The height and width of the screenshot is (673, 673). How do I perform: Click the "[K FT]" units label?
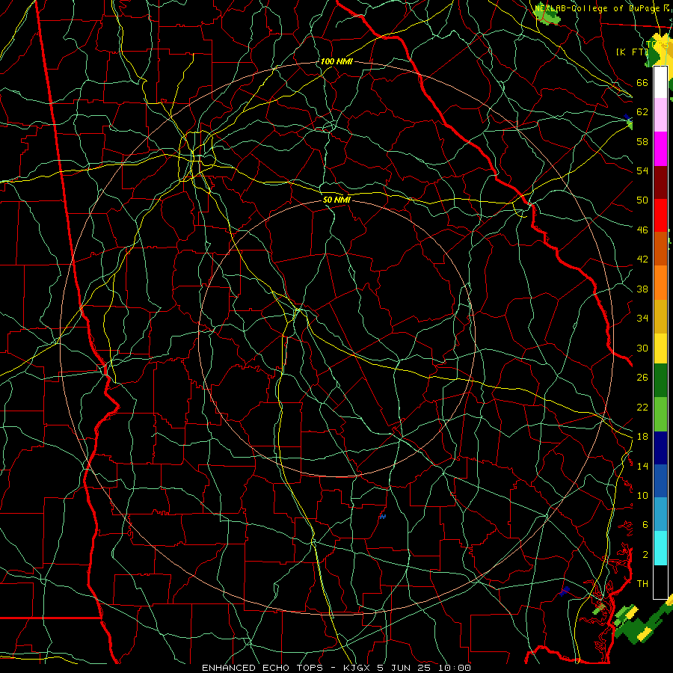(x=632, y=52)
